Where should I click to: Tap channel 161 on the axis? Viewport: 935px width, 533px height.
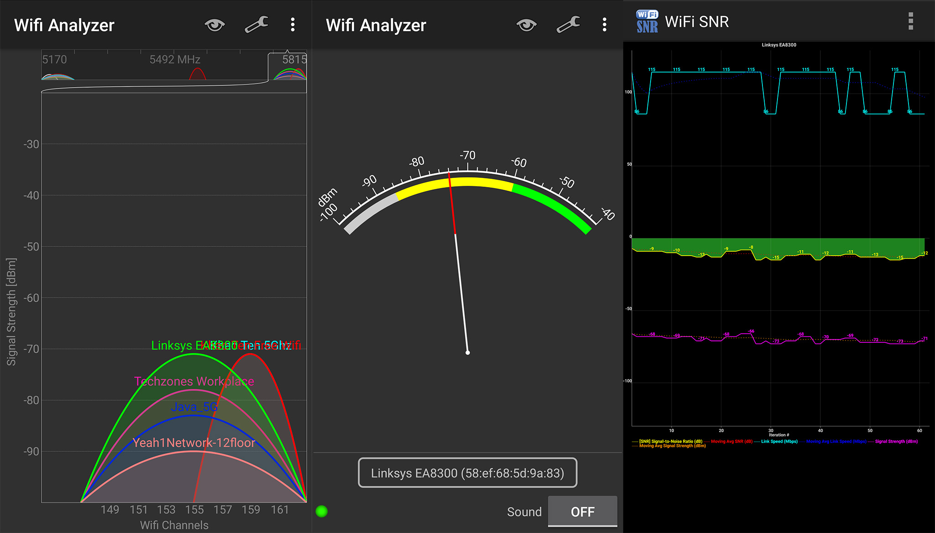click(x=280, y=509)
